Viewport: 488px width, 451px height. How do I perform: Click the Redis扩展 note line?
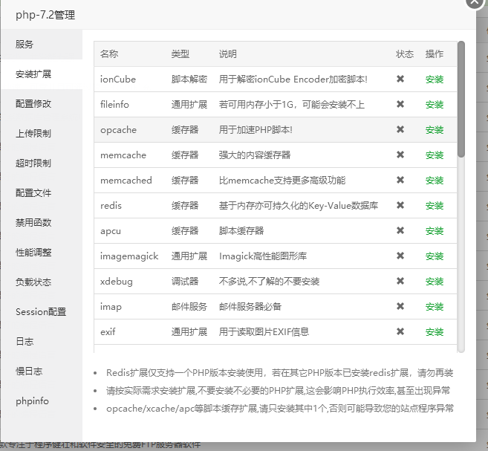tap(279, 373)
